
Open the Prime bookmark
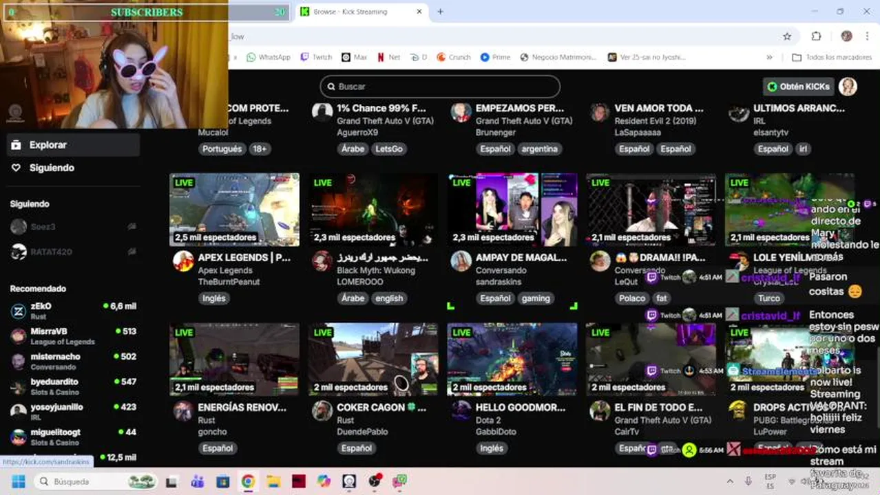click(x=496, y=57)
